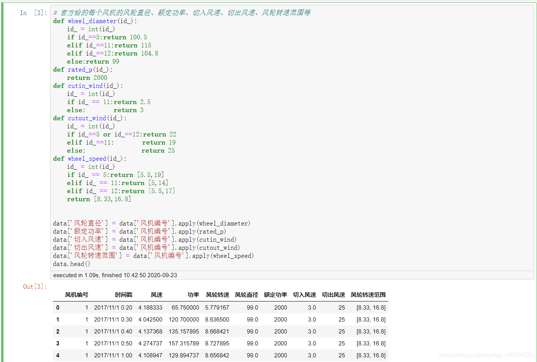Click the def wheel_speed line
This screenshot has height=362, width=537.
click(x=90, y=158)
